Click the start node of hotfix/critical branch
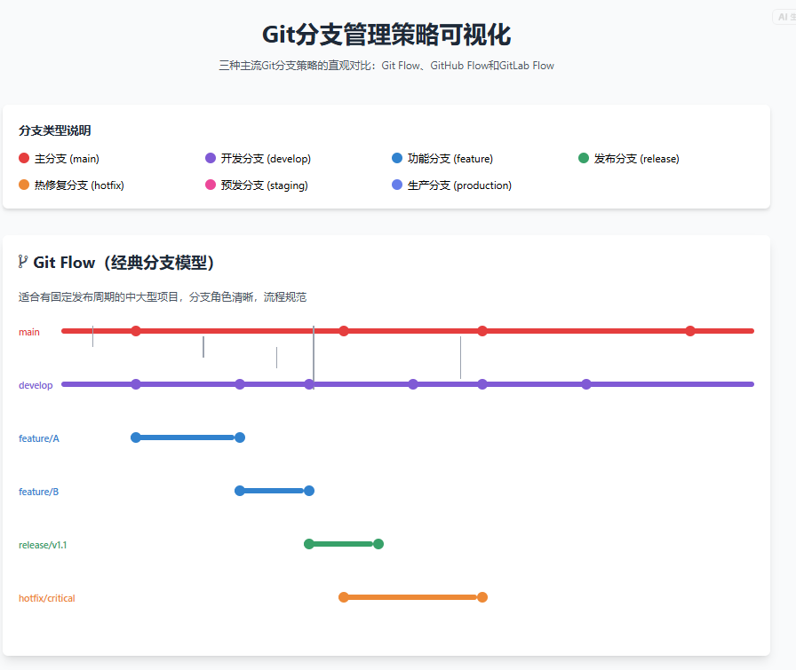Screen dimensions: 796x670 [344, 597]
